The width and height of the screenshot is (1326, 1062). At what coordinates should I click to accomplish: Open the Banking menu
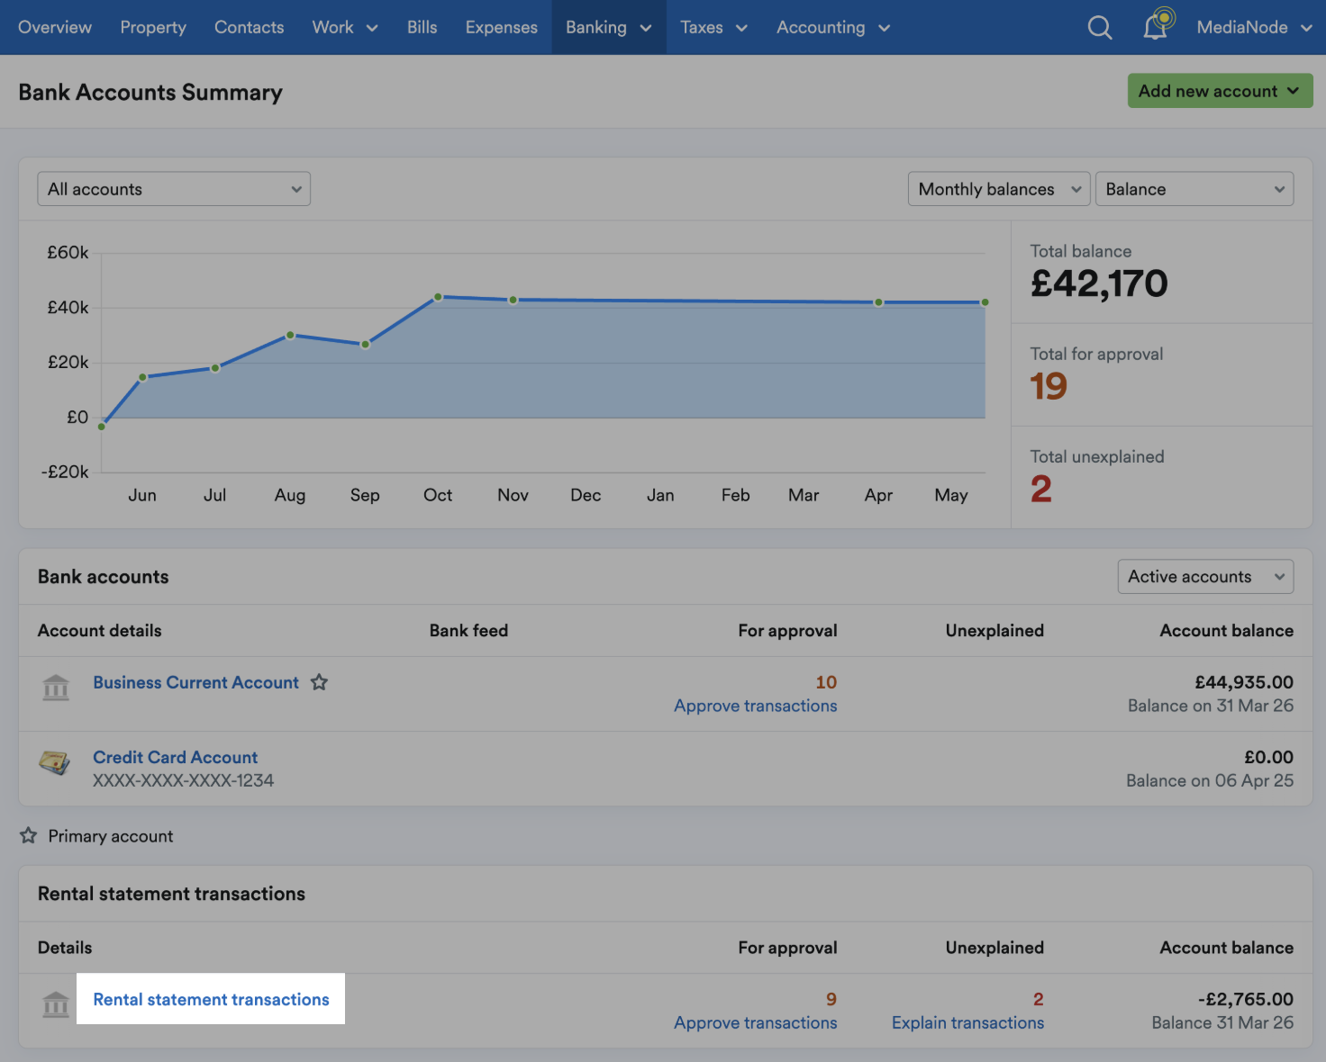coord(609,28)
